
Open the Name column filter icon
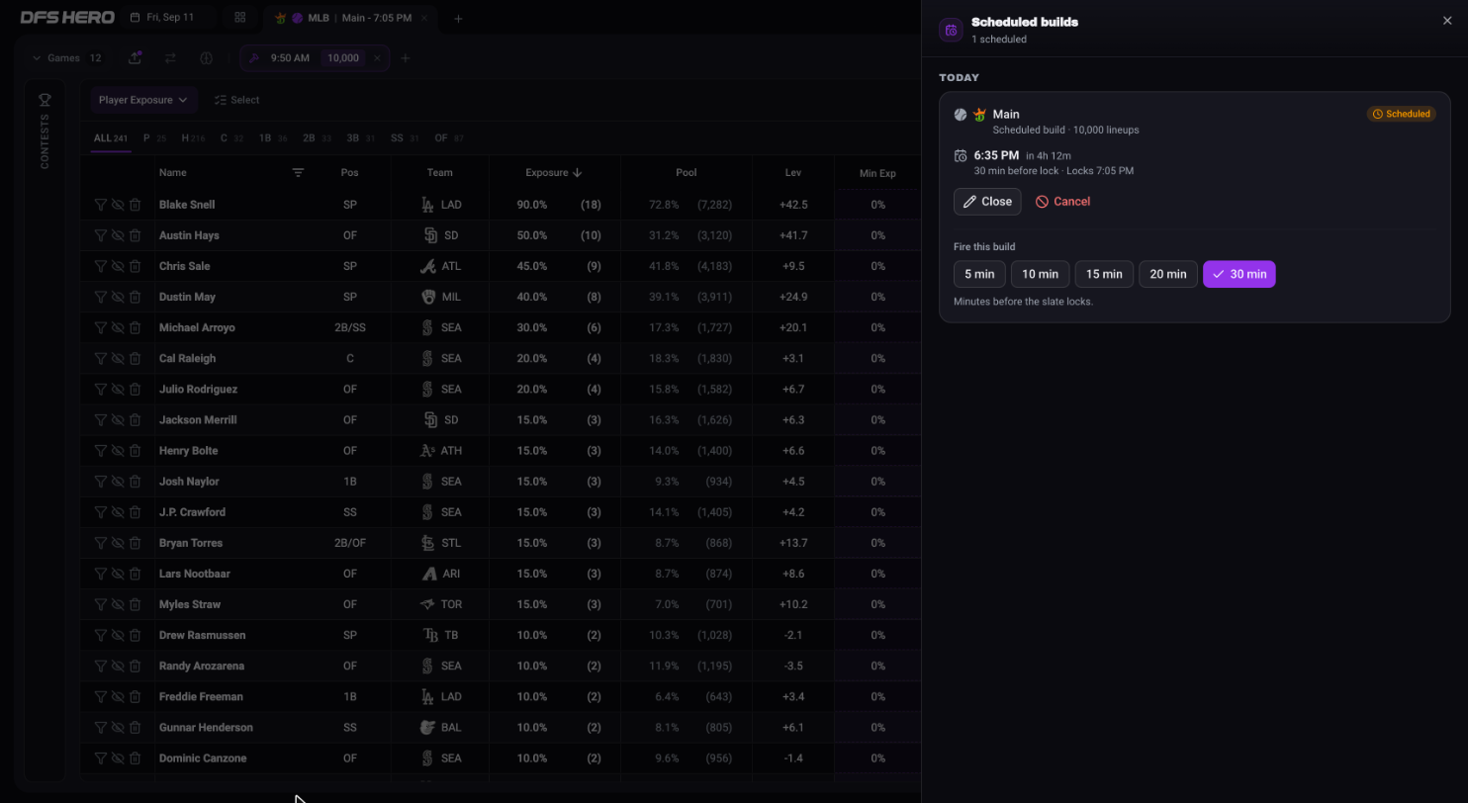coord(298,172)
